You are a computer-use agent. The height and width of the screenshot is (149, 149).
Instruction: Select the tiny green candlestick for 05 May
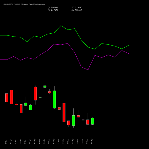[40, 98]
